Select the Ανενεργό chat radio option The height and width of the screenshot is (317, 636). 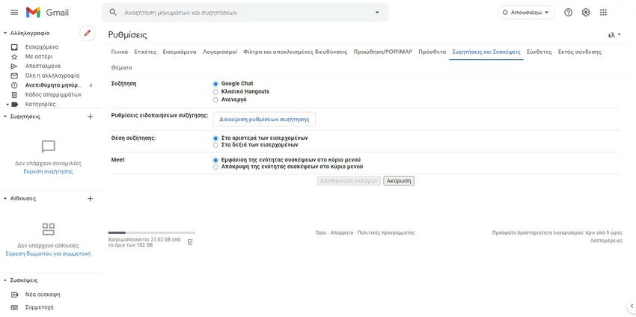click(x=215, y=99)
